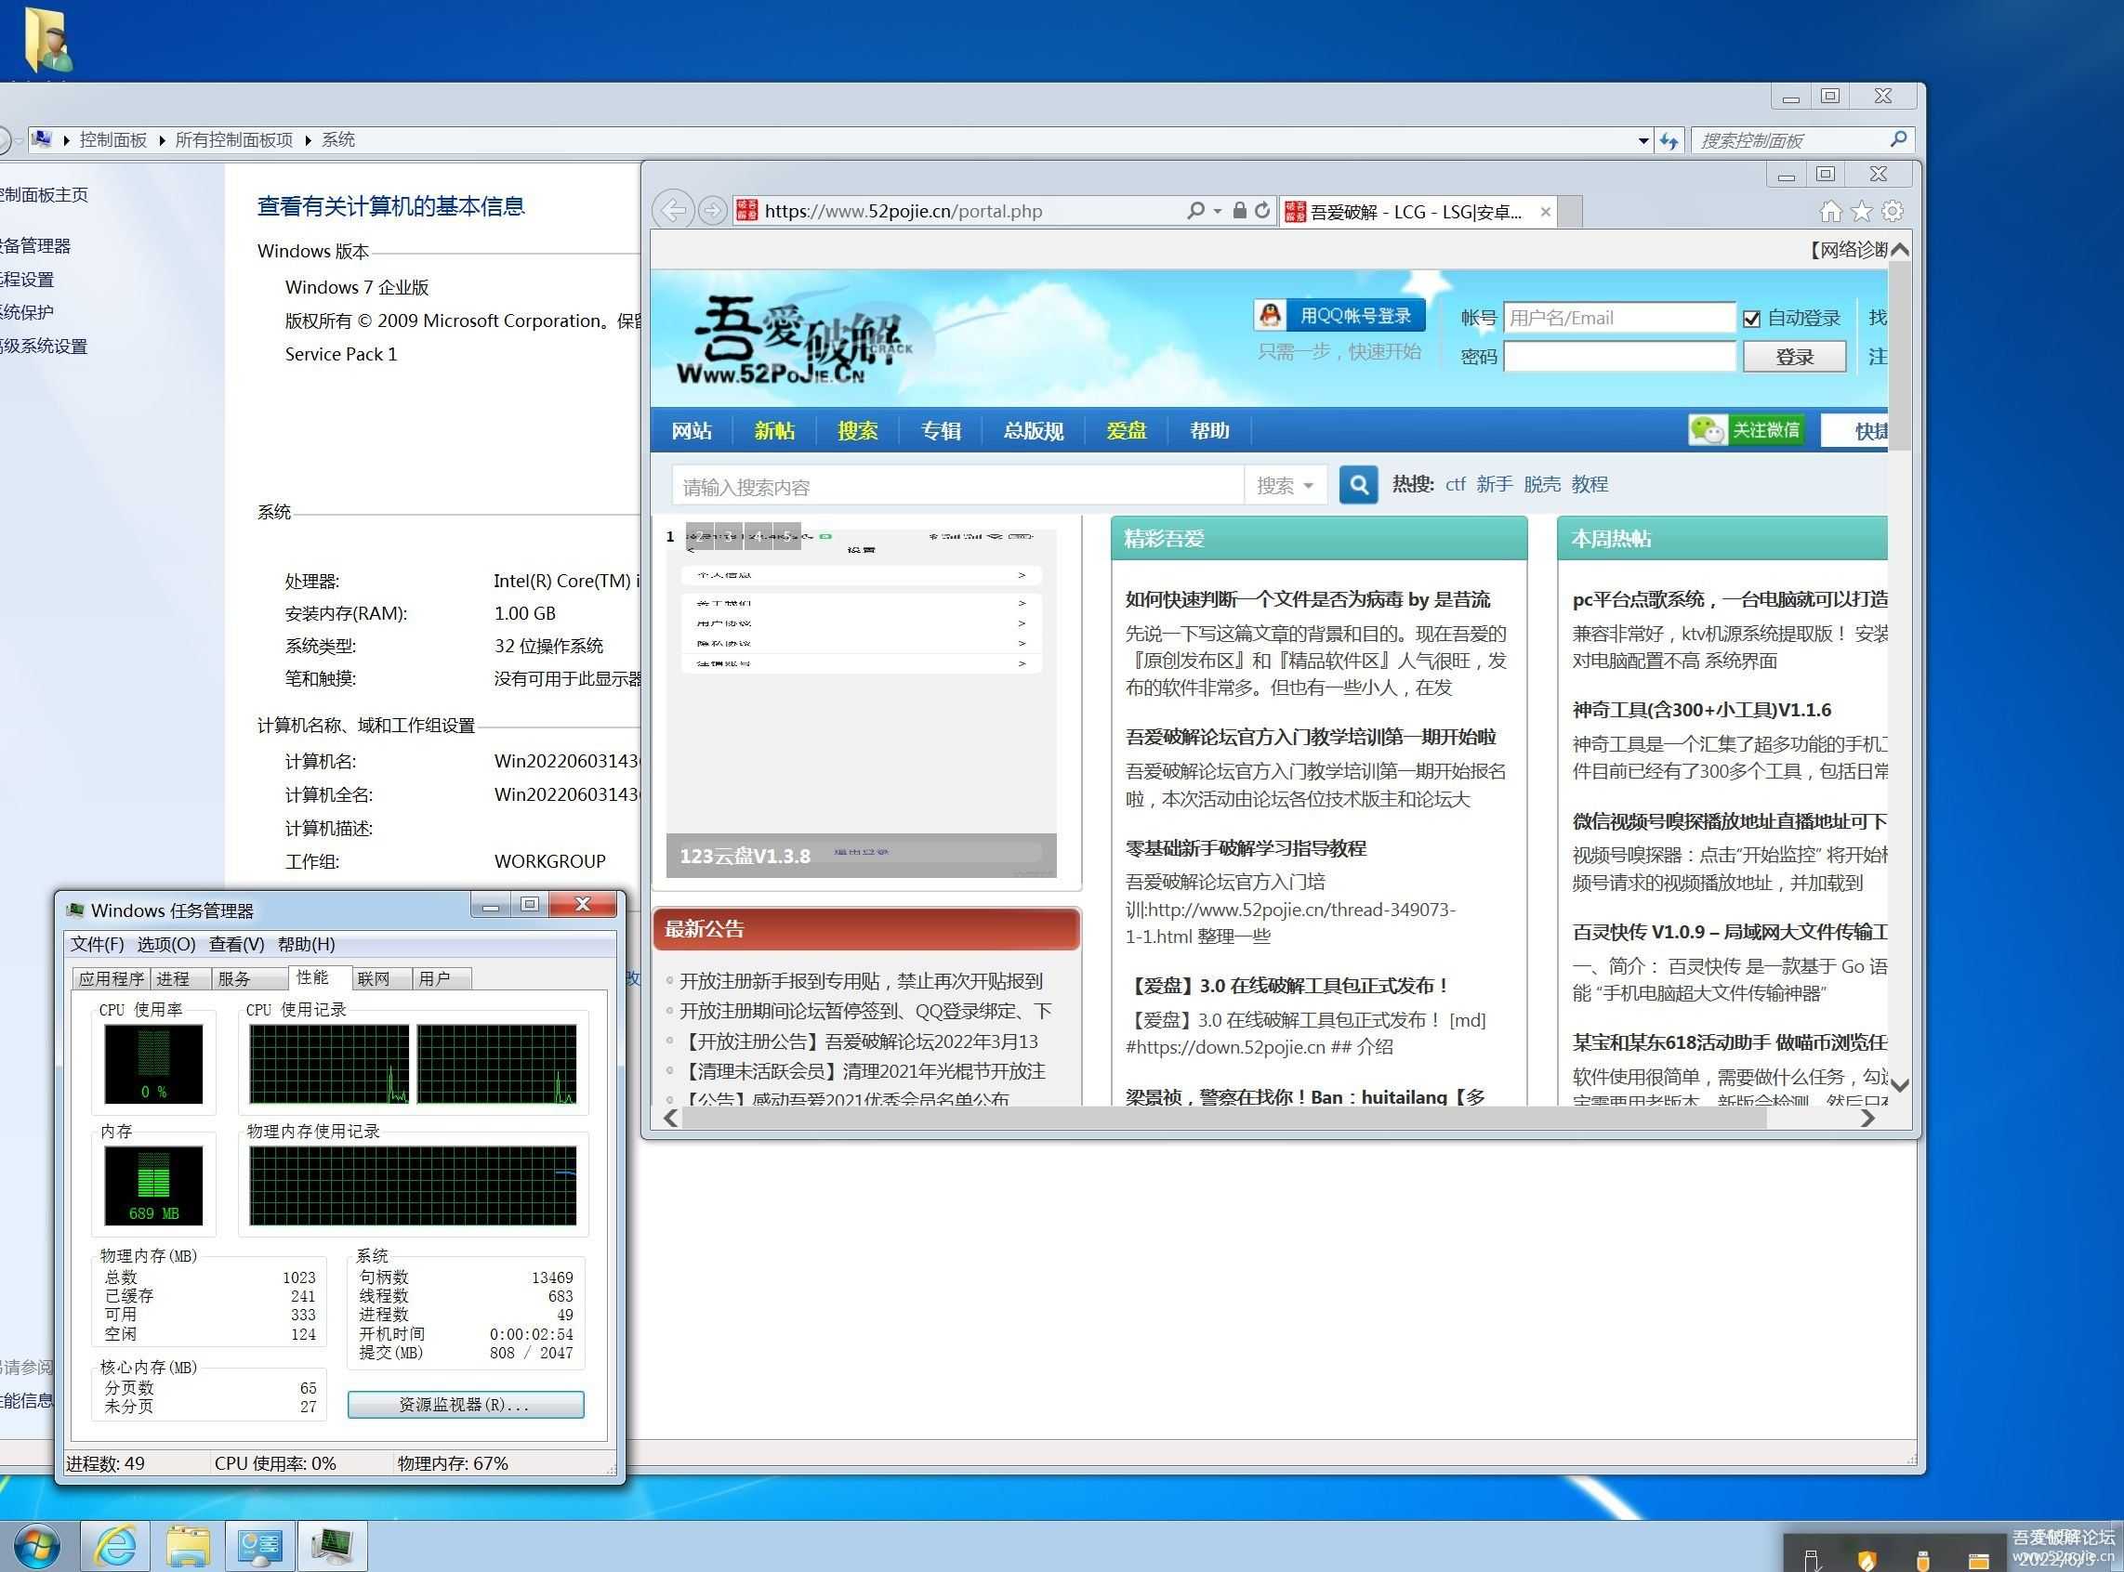Open IE favorites star icon
Image resolution: width=2124 pixels, height=1572 pixels.
(x=1860, y=211)
